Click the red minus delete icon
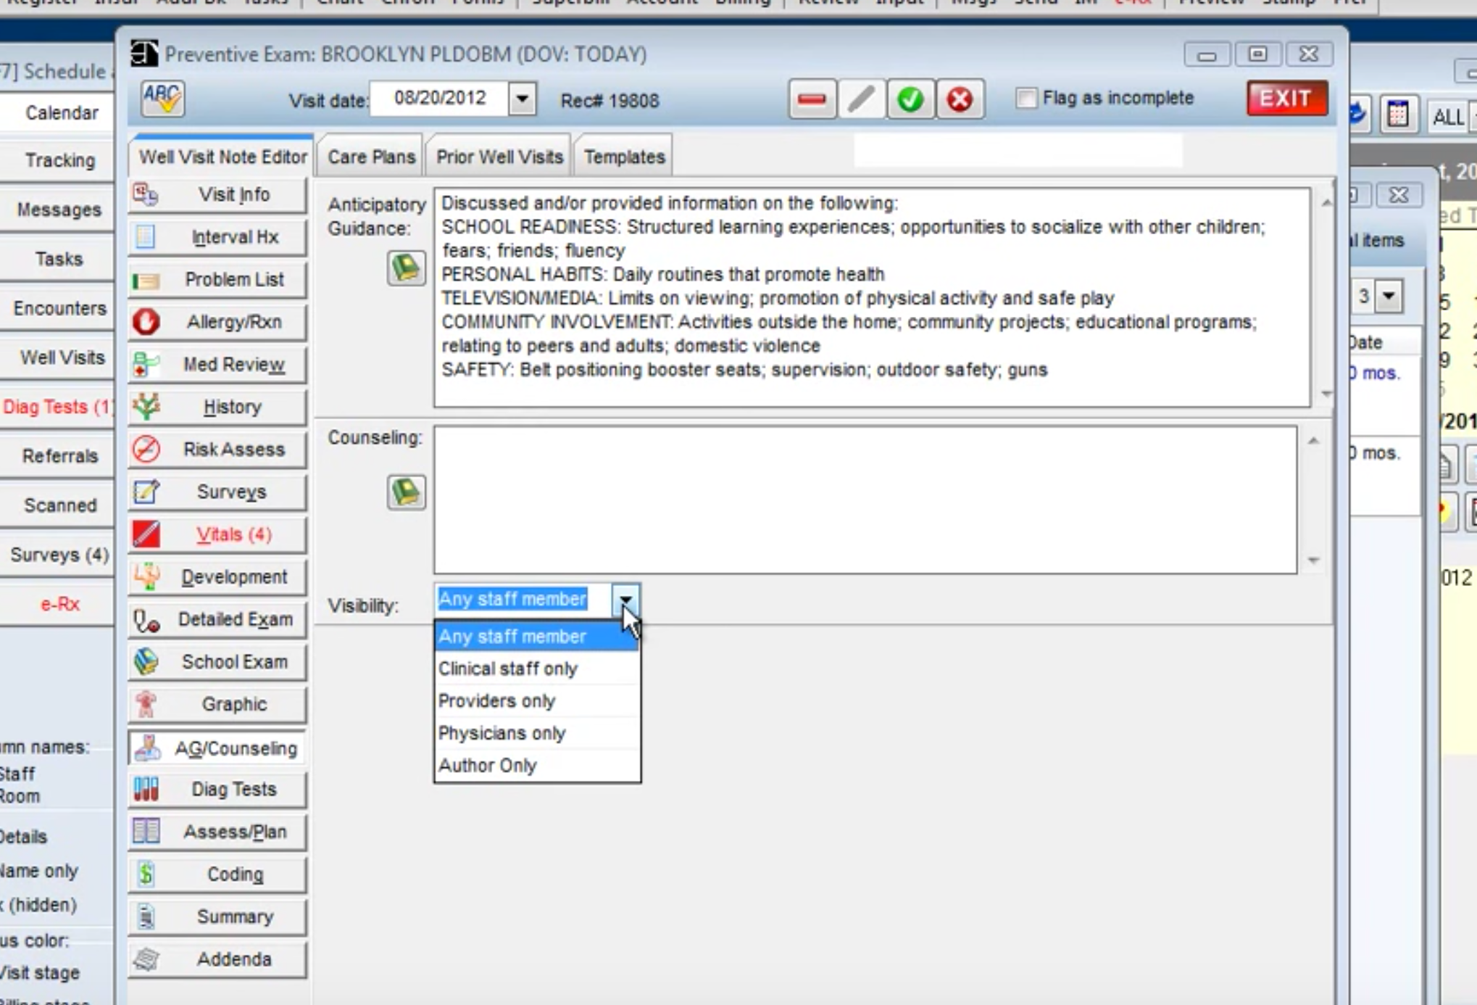The height and width of the screenshot is (1005, 1477). 811,99
